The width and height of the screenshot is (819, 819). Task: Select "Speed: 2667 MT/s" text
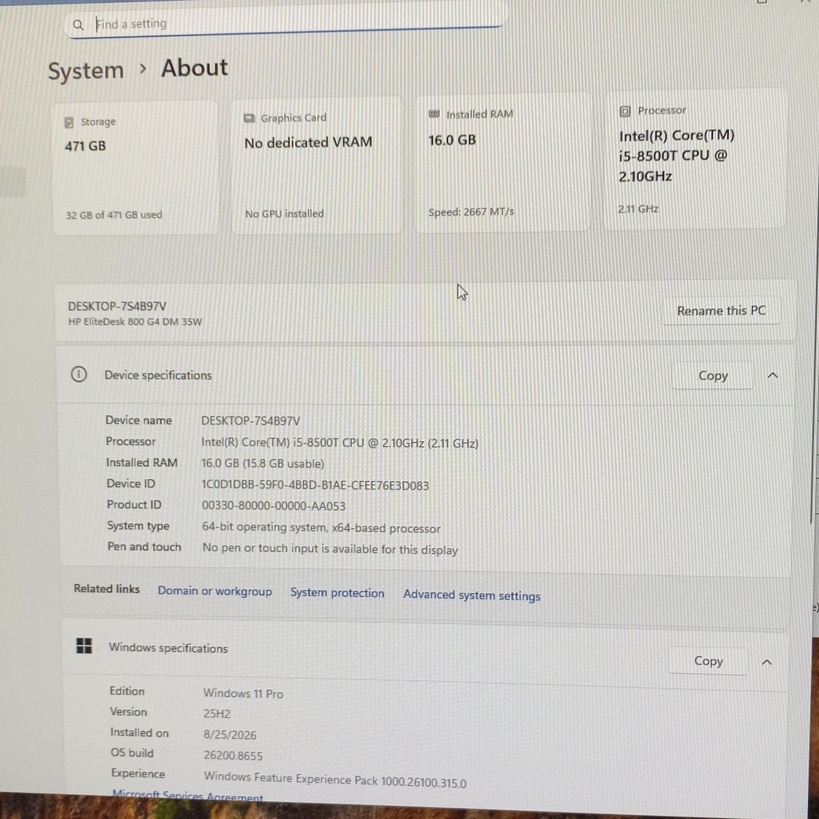472,212
